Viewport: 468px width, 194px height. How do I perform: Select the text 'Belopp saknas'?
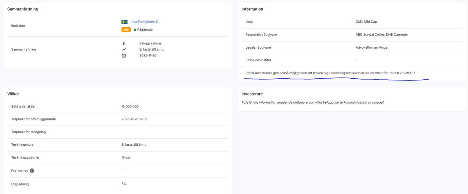coord(150,43)
